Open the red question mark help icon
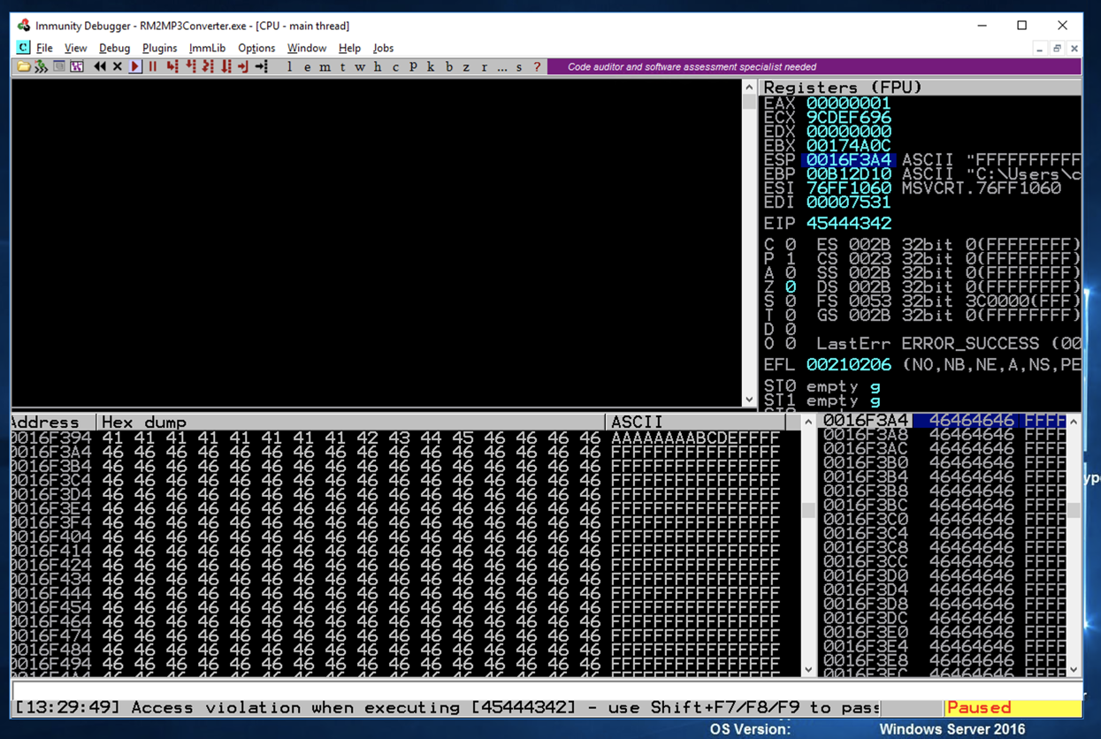1101x739 pixels. [536, 67]
